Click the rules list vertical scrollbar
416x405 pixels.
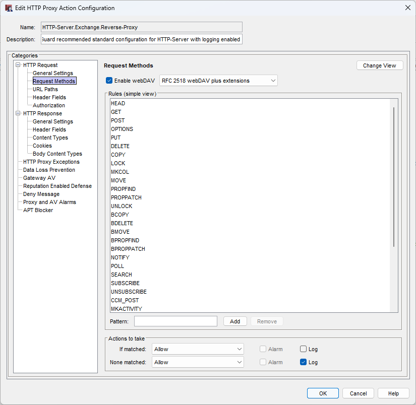394,176
